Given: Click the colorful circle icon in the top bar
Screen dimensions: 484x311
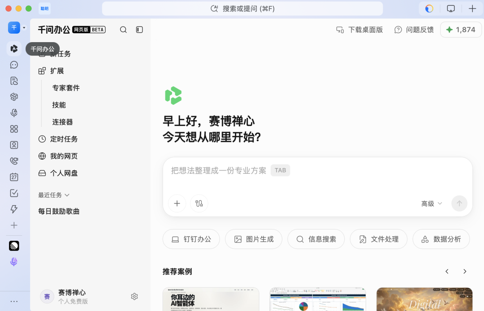Looking at the screenshot, I should point(429,9).
